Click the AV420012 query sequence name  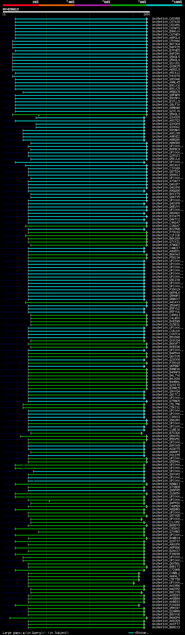click(11, 9)
